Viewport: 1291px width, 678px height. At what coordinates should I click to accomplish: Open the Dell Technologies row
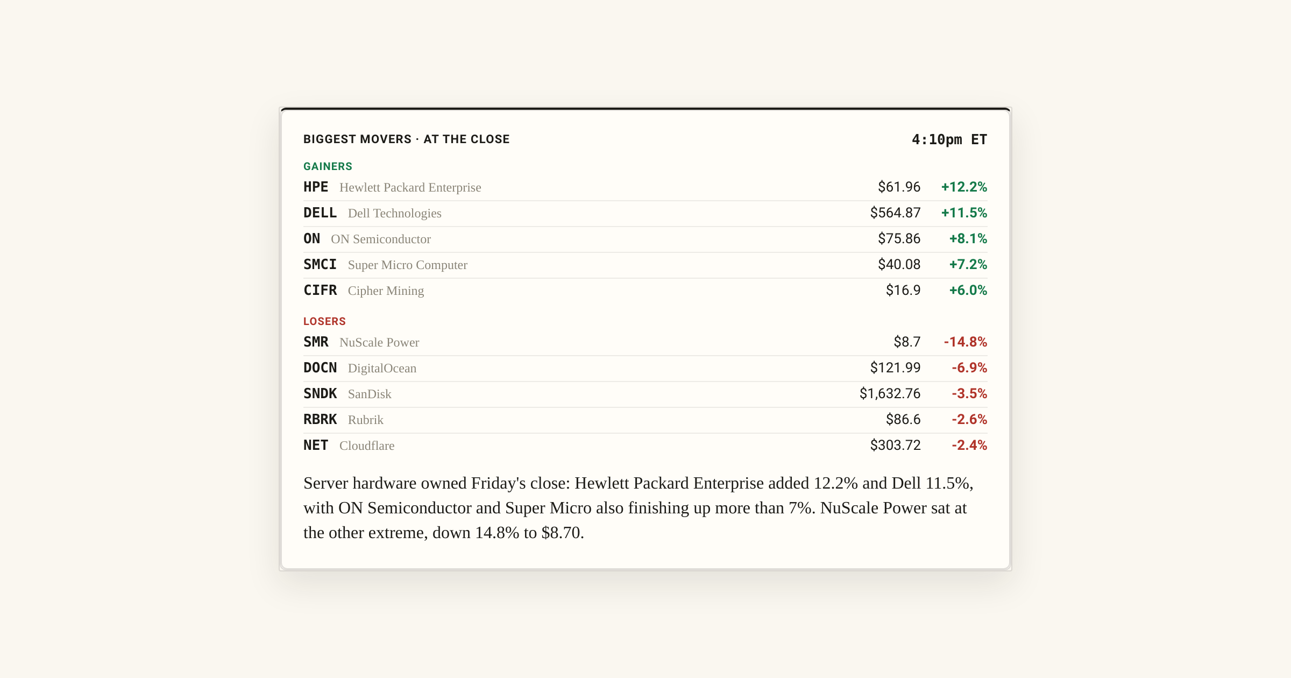(645, 214)
